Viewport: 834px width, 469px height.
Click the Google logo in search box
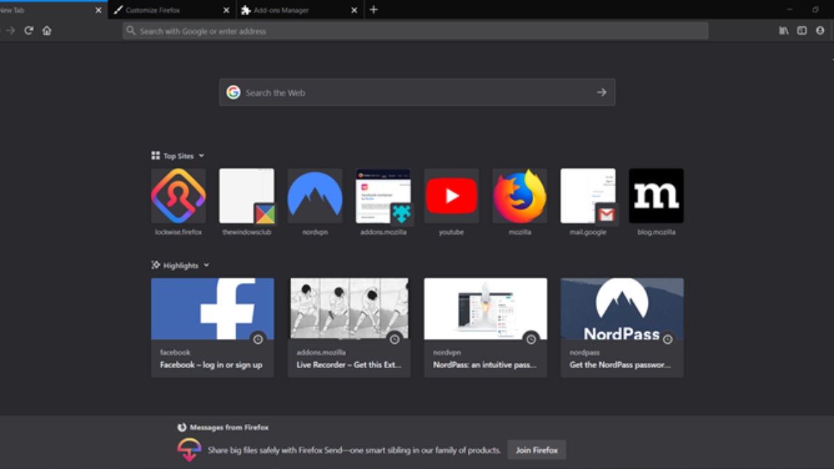[233, 92]
